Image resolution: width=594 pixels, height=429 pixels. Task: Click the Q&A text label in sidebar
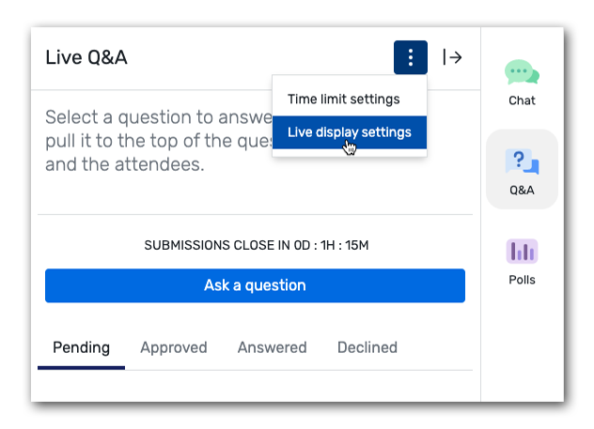pyautogui.click(x=522, y=190)
